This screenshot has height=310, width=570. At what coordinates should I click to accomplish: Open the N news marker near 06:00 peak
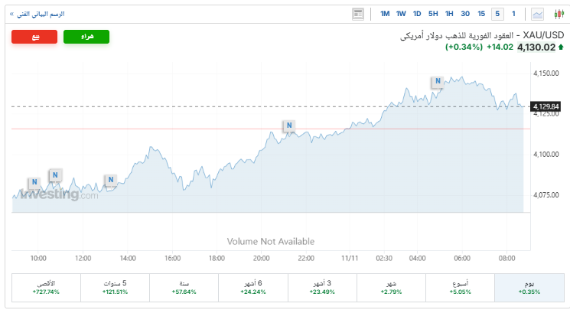pos(437,81)
